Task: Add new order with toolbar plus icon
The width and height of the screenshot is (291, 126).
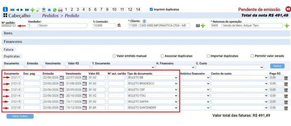Action: (x=32, y=10)
